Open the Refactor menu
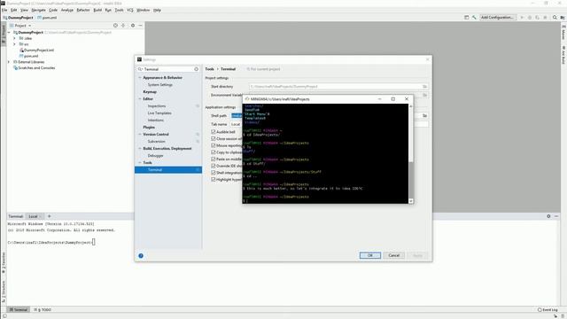The height and width of the screenshot is (319, 567). pyautogui.click(x=83, y=10)
